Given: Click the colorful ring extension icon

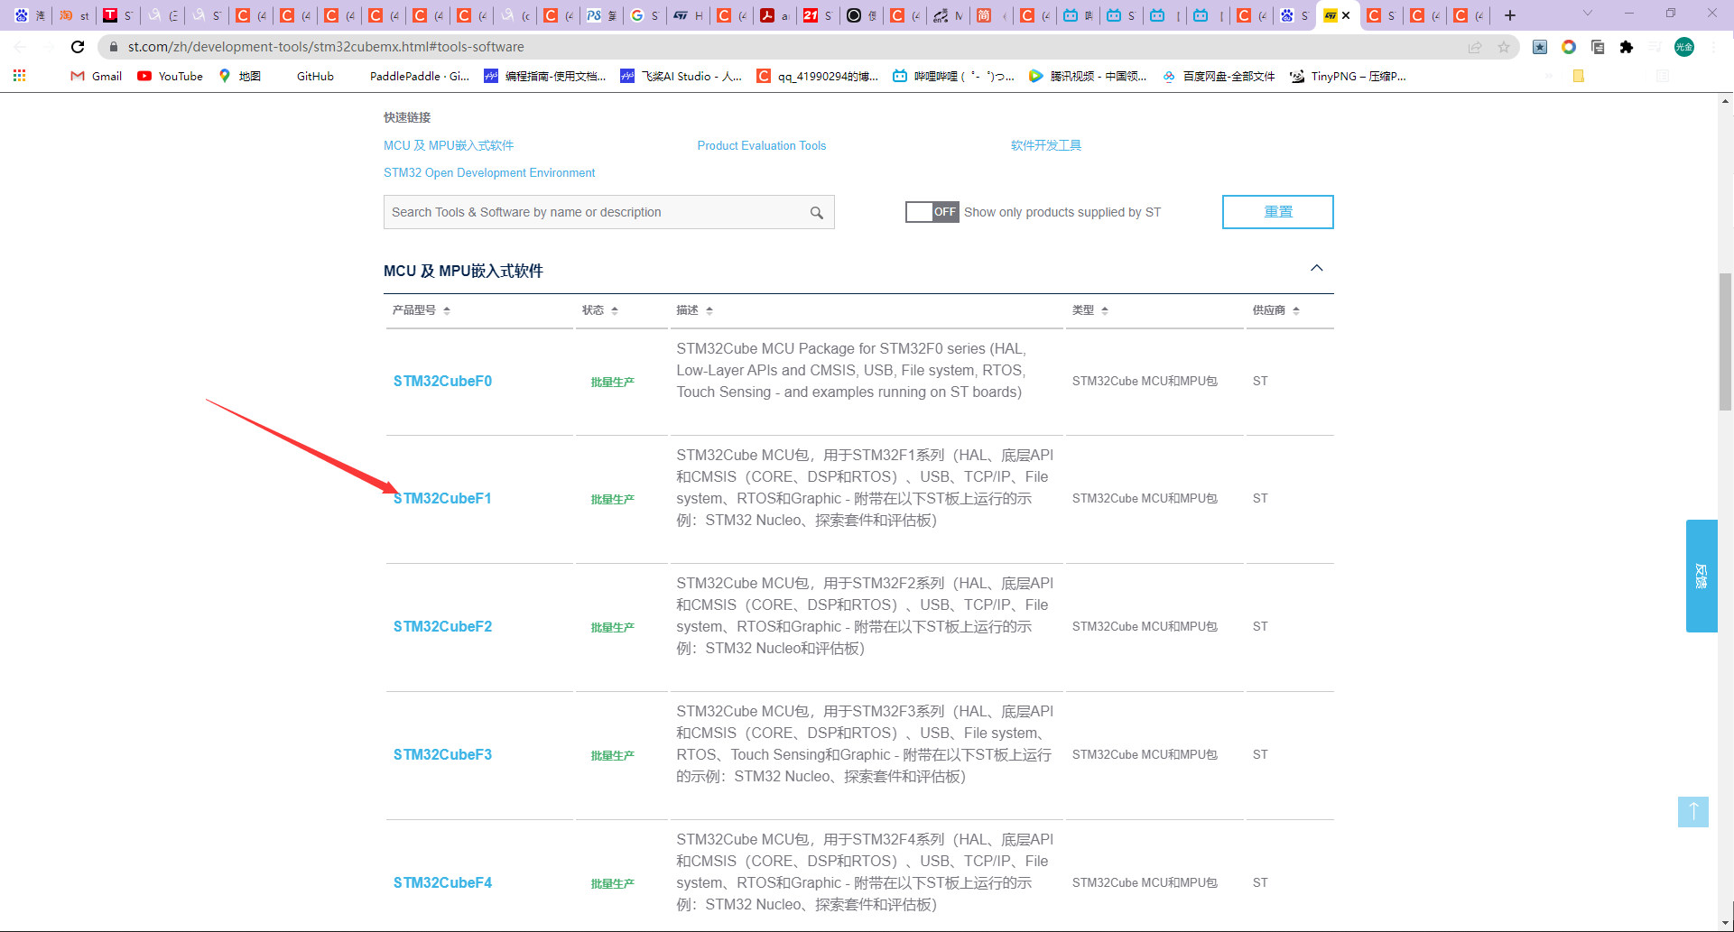Looking at the screenshot, I should tap(1569, 47).
